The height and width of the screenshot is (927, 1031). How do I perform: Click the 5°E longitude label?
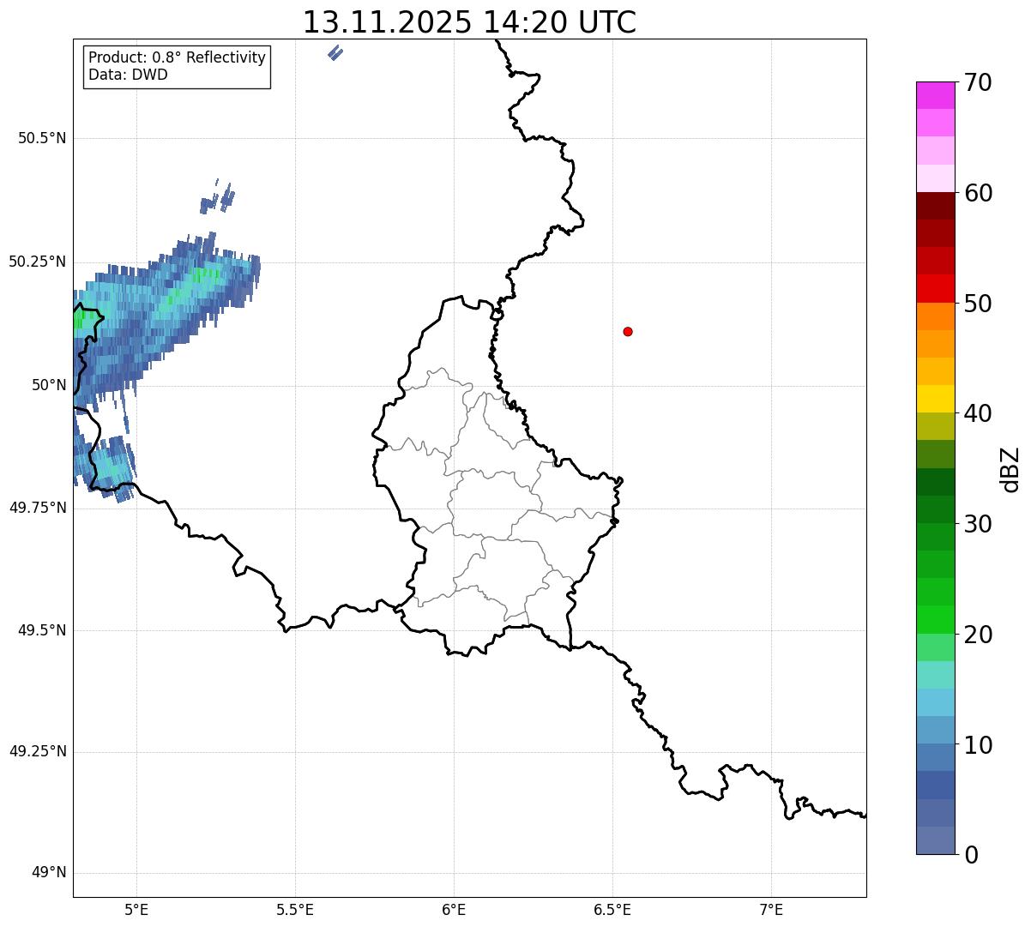point(136,910)
